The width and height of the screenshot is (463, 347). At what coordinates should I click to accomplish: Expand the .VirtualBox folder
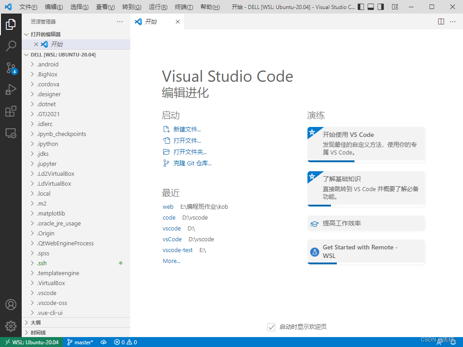pos(76,283)
